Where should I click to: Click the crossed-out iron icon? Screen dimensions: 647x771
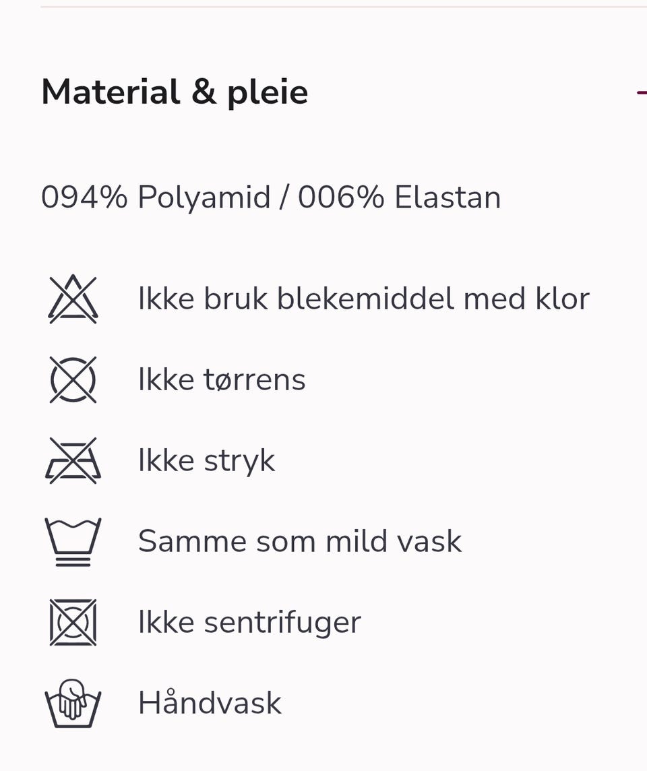coord(73,461)
